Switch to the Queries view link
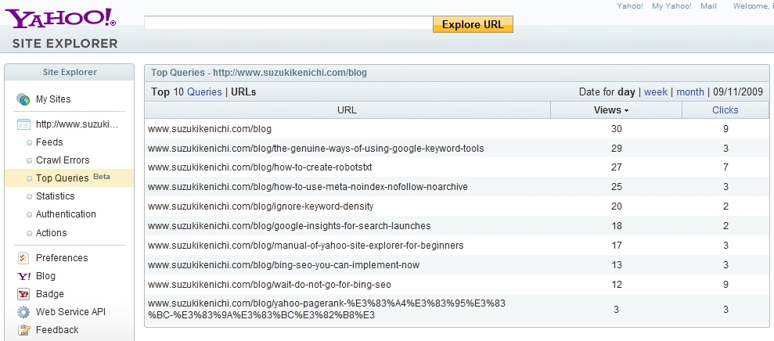 point(204,92)
